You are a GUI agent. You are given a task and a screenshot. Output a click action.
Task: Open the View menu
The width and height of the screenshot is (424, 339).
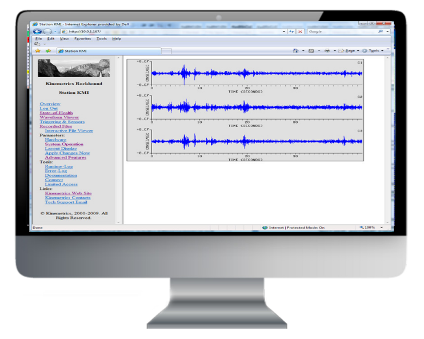pyautogui.click(x=65, y=39)
